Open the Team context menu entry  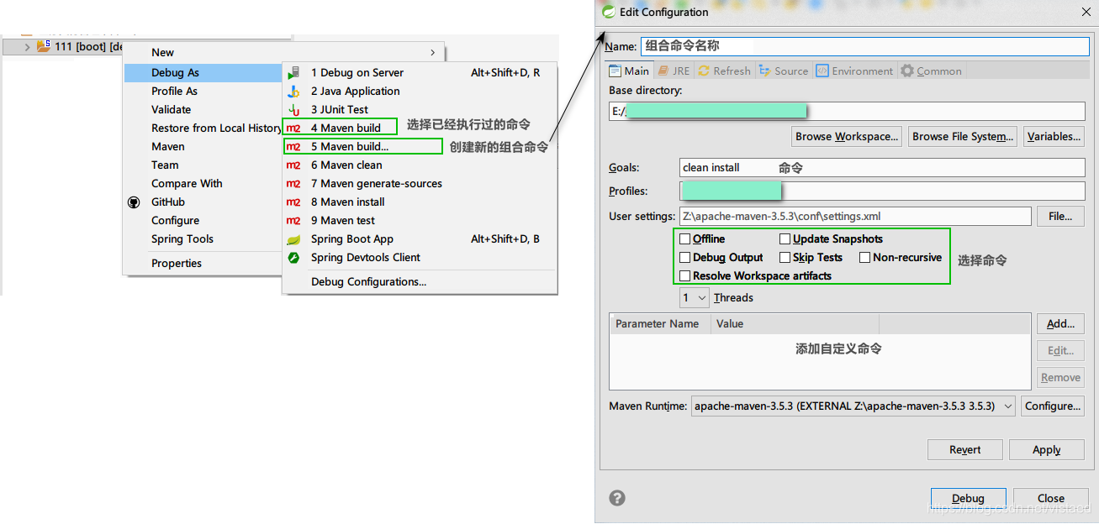coord(203,165)
